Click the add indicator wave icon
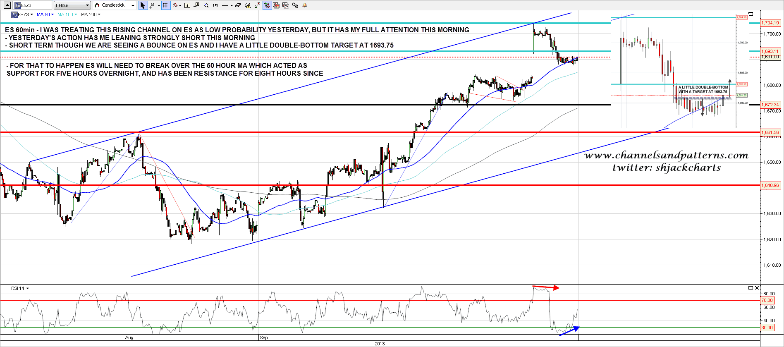This screenshot has width=784, height=347. [x=175, y=5]
